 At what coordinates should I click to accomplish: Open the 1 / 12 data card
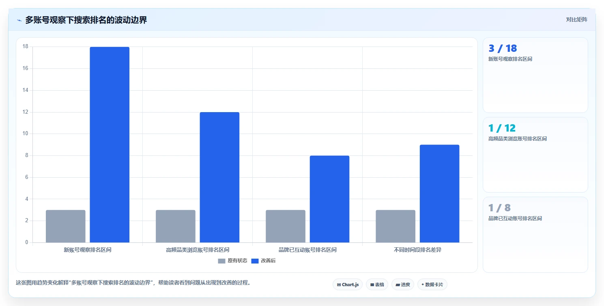tap(535, 155)
